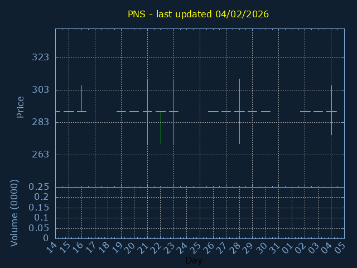Screen dimensions: 357x268
Task: Click the 0.25 volume tick label
Action: [x=39, y=187]
